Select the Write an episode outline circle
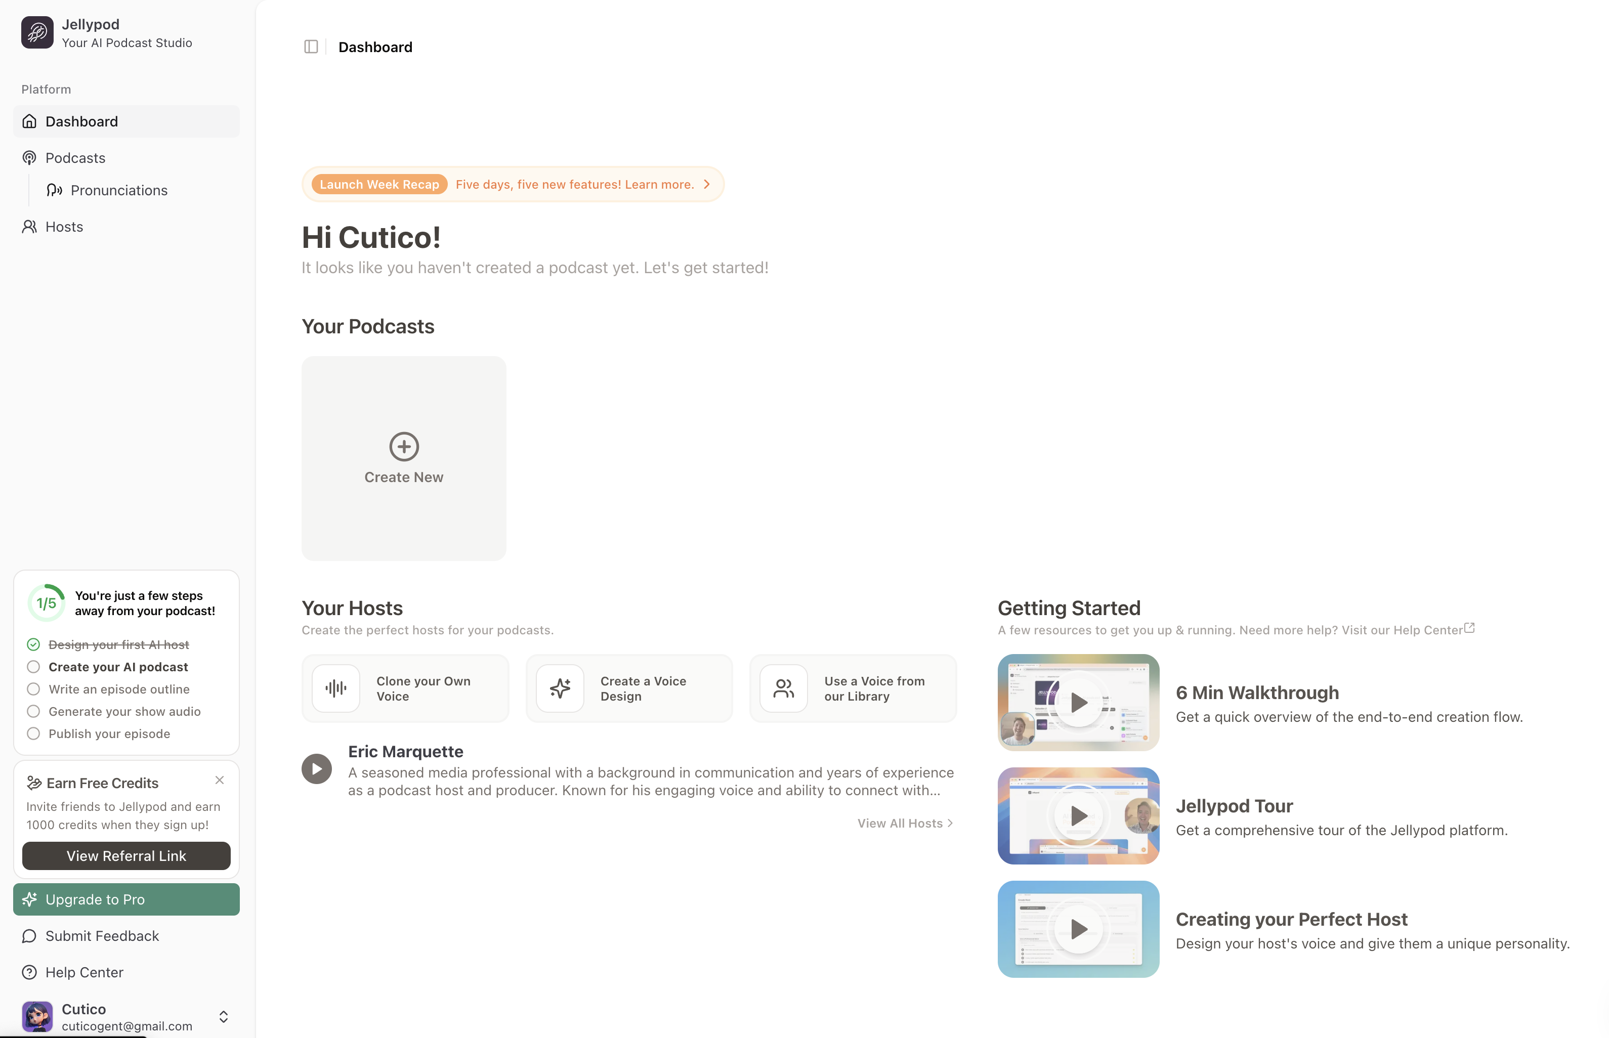The image size is (1609, 1038). click(x=33, y=689)
